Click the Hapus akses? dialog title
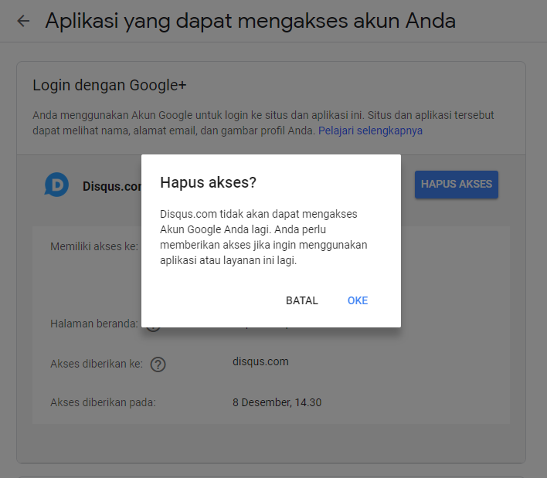547x478 pixels. [x=209, y=182]
